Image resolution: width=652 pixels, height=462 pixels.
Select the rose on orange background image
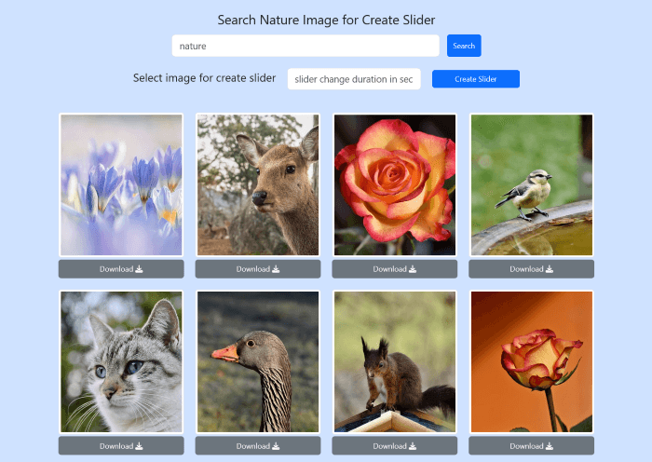[x=532, y=361]
